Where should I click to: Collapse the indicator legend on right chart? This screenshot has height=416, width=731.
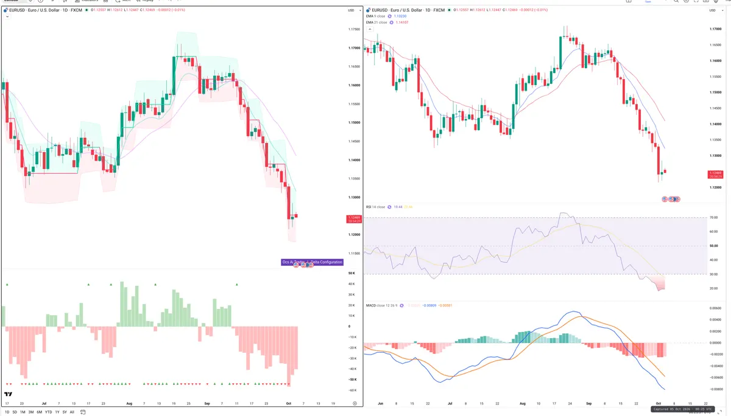tap(369, 29)
